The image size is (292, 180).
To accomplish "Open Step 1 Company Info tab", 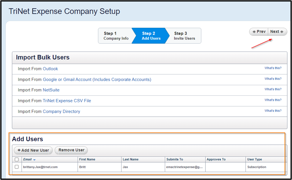I will [x=116, y=36].
